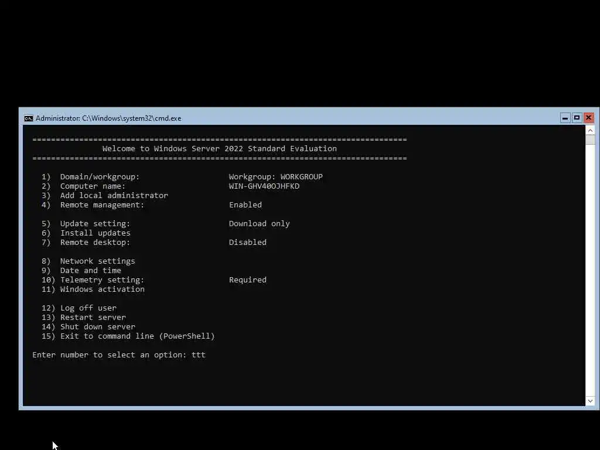Click the 'Computer name:' option text
The height and width of the screenshot is (450, 600).
point(93,186)
